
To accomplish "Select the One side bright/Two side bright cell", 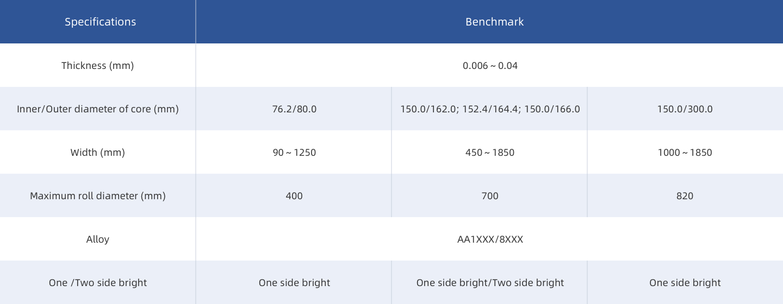I will [x=490, y=283].
